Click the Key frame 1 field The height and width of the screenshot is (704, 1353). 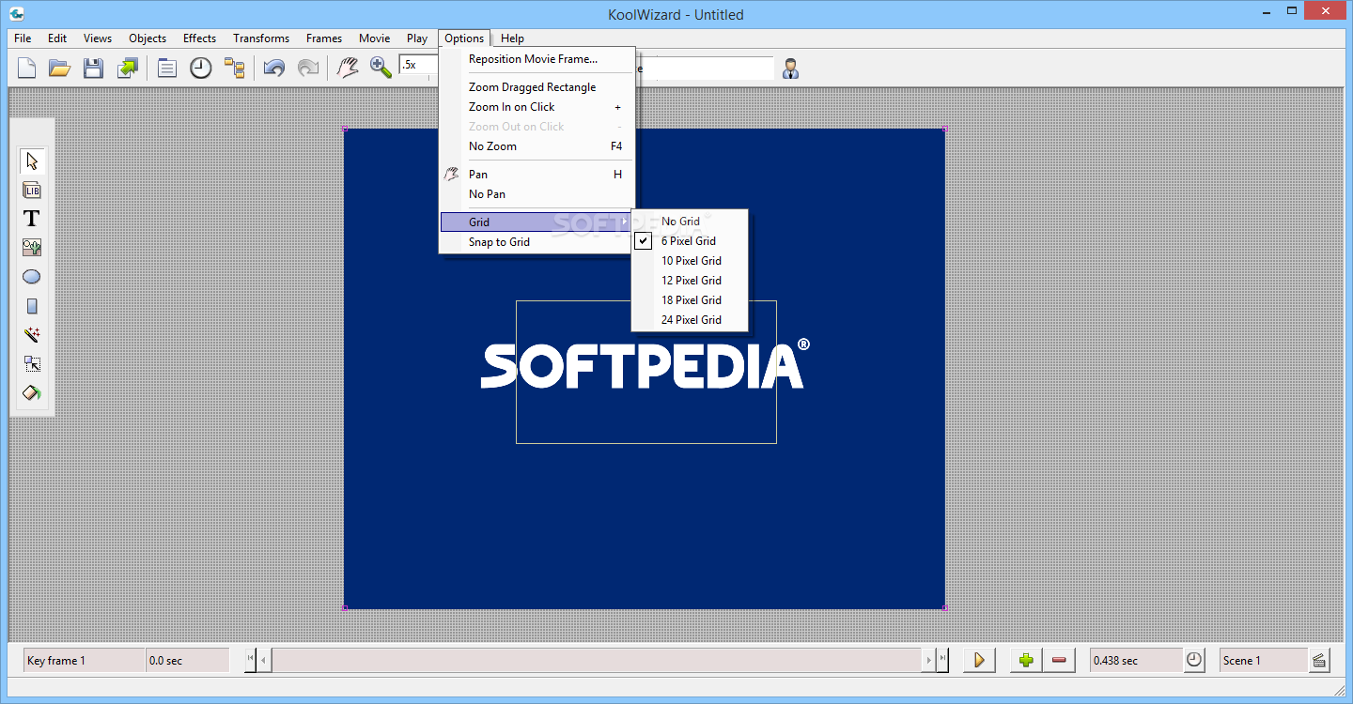(84, 660)
